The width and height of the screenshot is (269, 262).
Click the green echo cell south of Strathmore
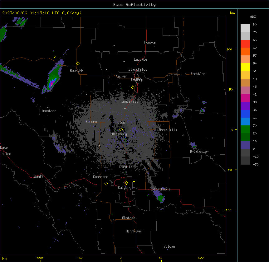point(161,198)
